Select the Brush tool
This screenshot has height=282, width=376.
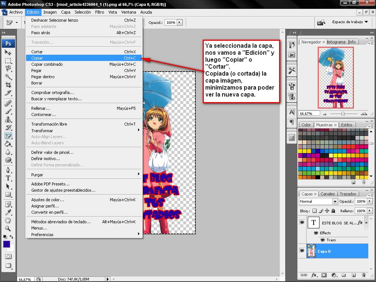8,111
